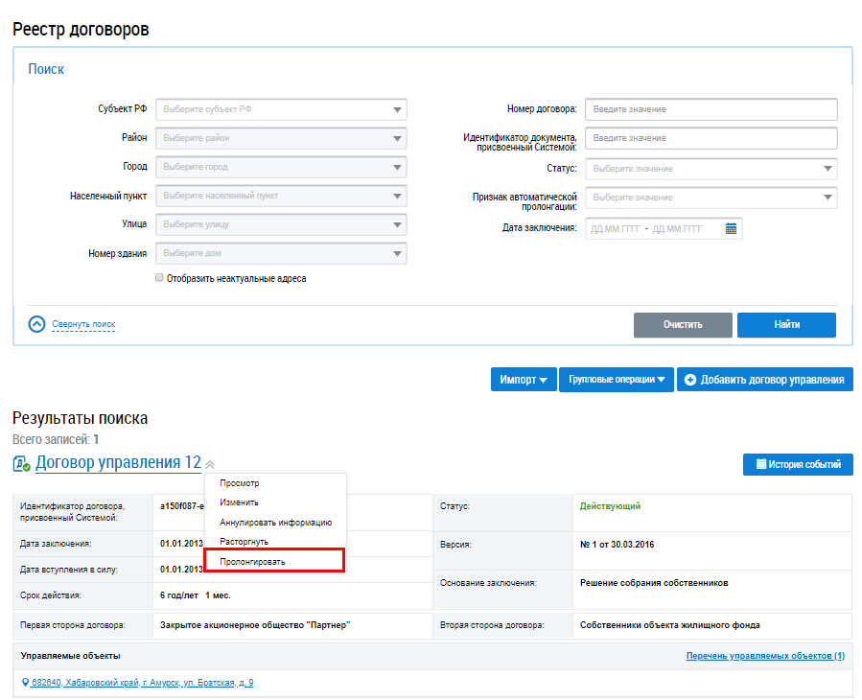Open the Признак автоматической пролонгации dropdown

click(711, 198)
